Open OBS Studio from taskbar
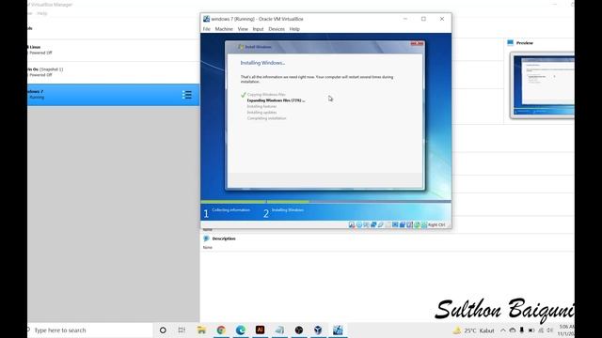The width and height of the screenshot is (602, 338). tap(299, 330)
